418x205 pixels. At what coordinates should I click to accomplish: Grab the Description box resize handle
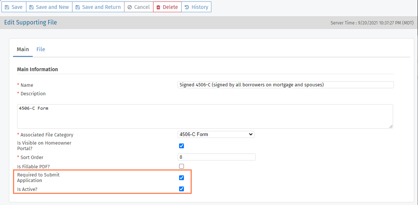391,126
